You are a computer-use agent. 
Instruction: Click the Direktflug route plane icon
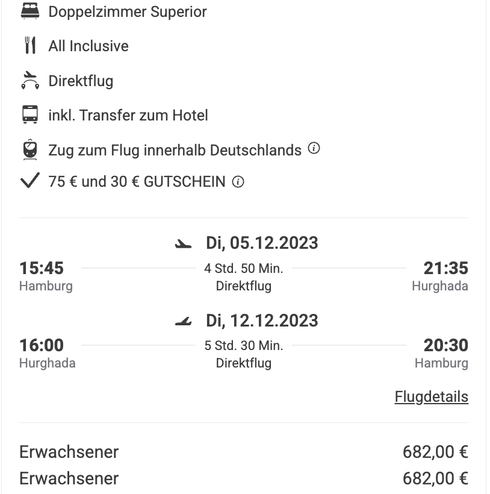coord(30,80)
